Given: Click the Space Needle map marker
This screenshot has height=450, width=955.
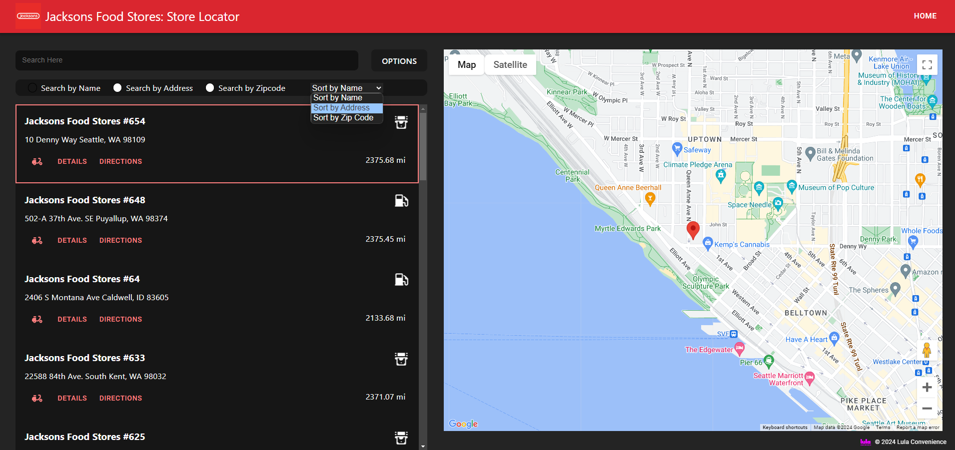Looking at the screenshot, I should click(x=778, y=203).
